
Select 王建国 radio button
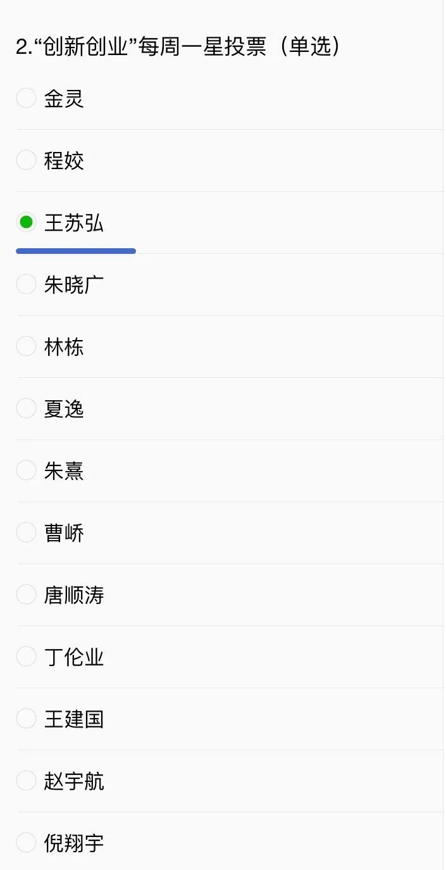click(26, 719)
